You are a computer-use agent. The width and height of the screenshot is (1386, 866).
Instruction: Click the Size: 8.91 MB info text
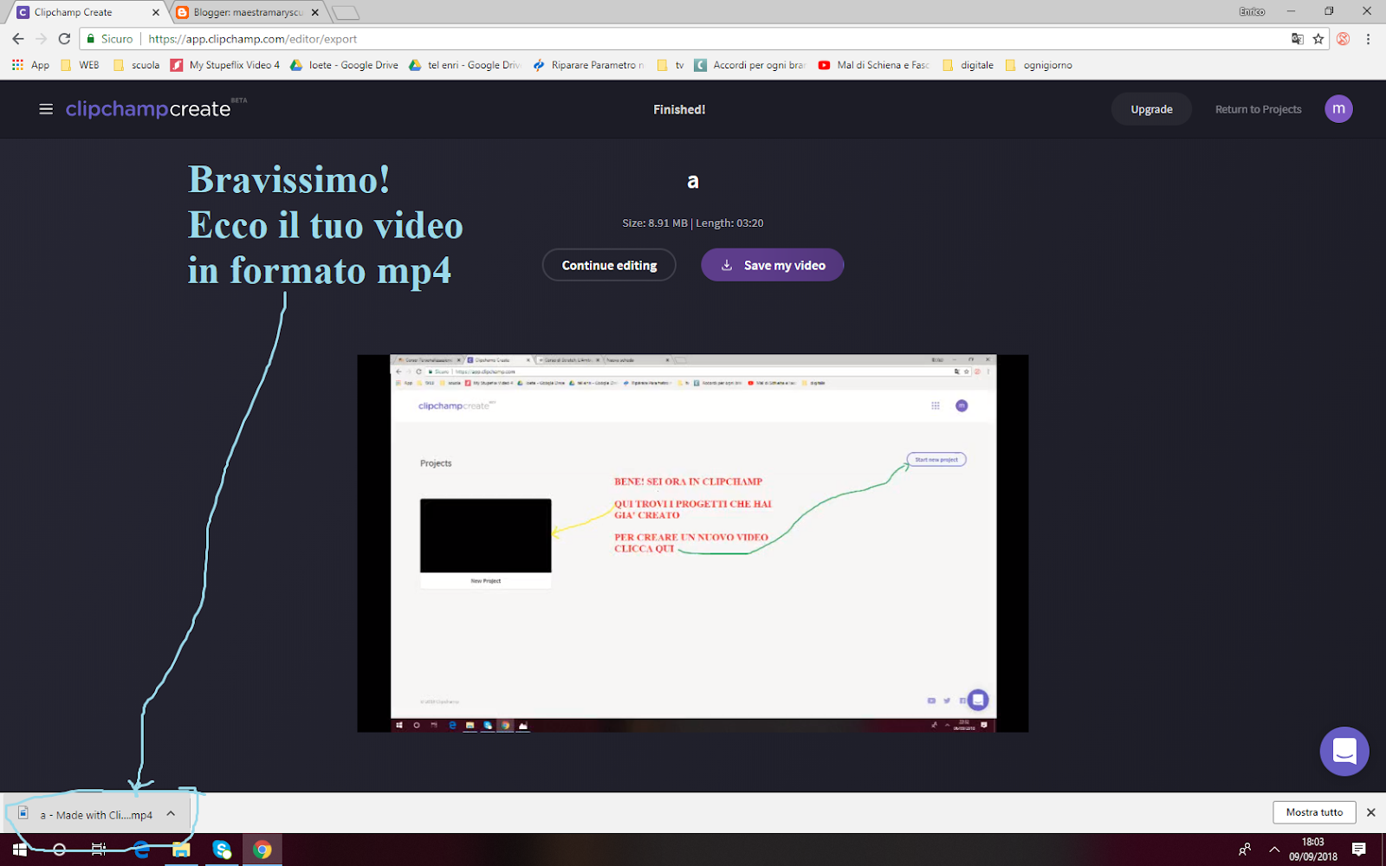tap(692, 223)
